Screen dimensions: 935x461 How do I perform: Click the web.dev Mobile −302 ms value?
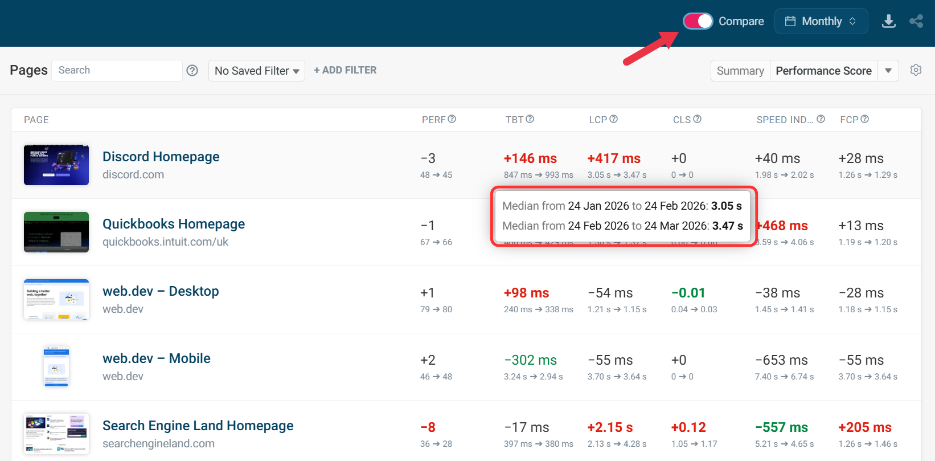click(530, 360)
